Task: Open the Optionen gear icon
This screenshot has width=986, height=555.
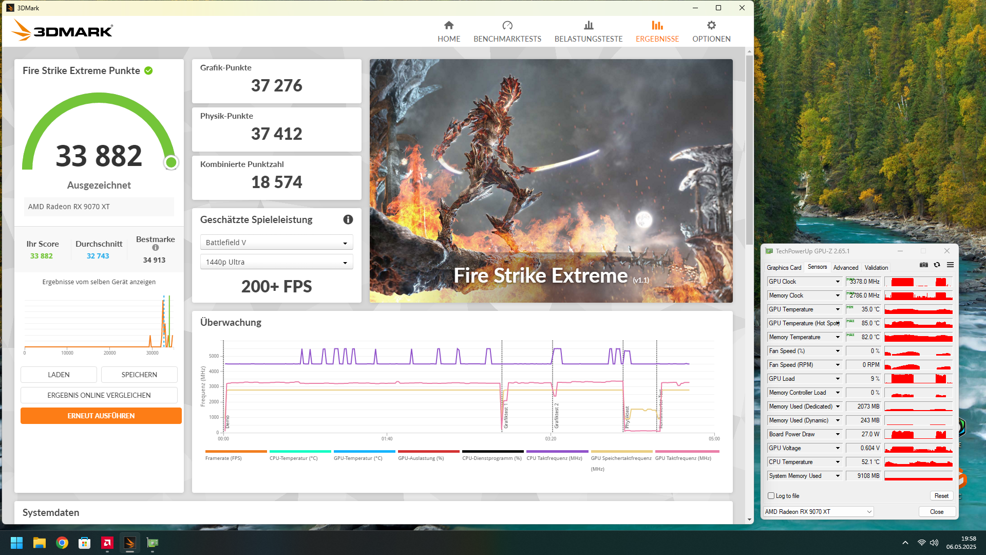Action: point(711,25)
